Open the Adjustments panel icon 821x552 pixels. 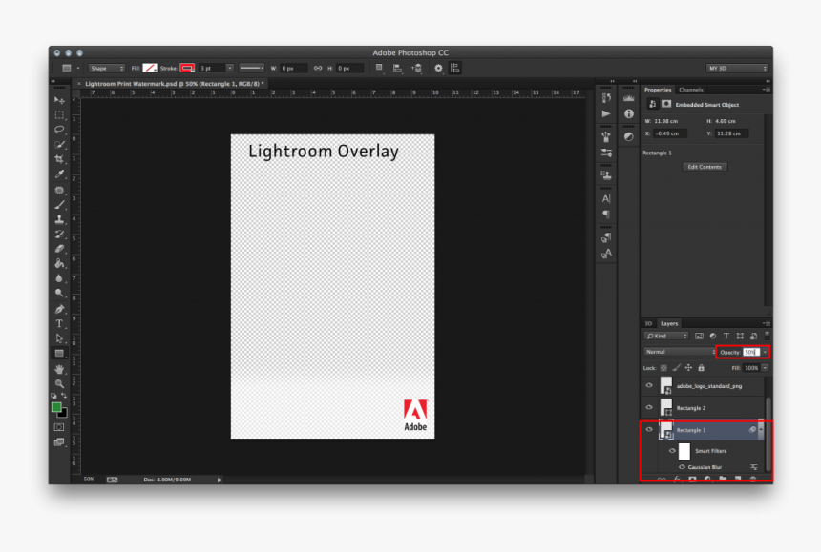click(x=629, y=137)
